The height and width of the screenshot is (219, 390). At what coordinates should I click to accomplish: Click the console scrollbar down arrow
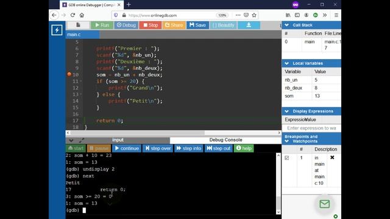278,212
